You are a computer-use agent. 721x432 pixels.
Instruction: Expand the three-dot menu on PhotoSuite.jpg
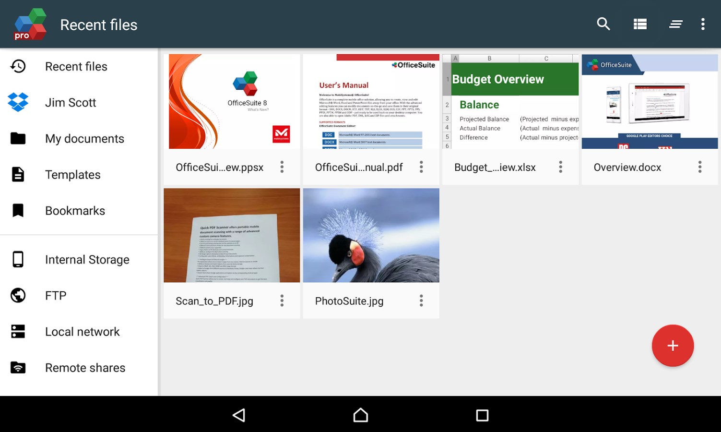coord(421,300)
